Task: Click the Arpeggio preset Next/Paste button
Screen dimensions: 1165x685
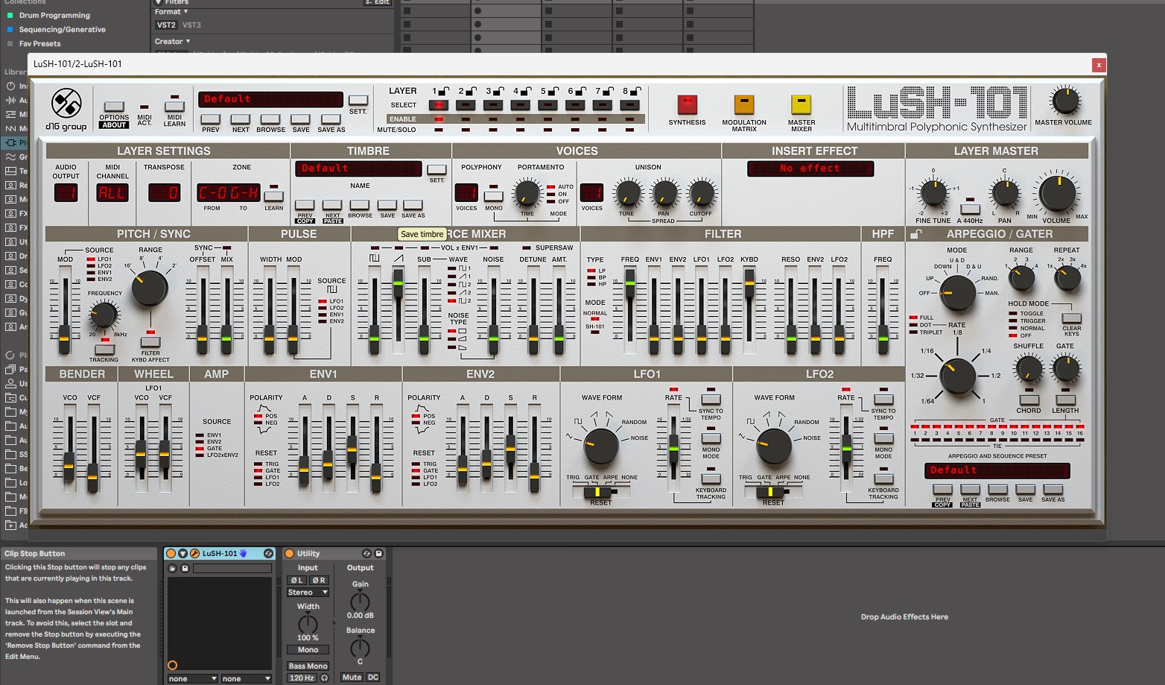Action: (970, 490)
